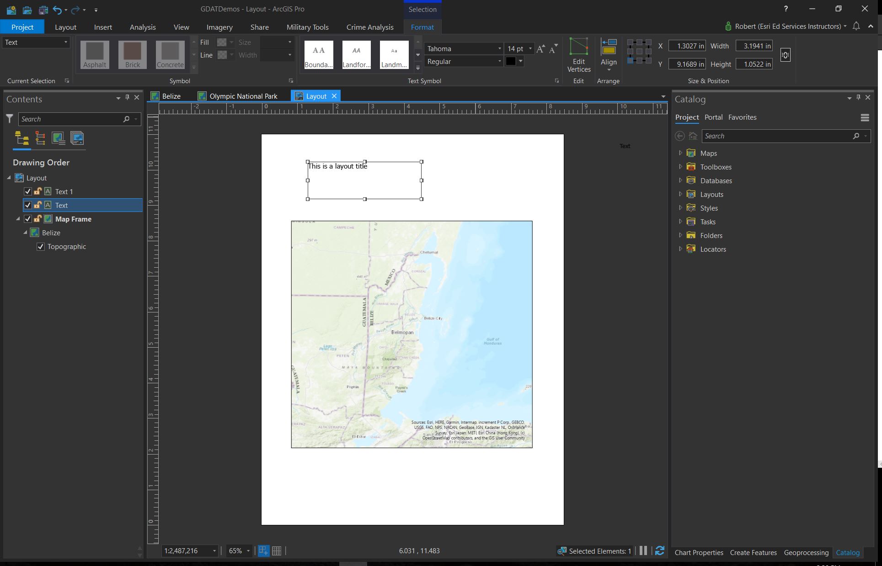Screen dimensions: 882x566
Task: Click the black text color swatch
Action: tap(511, 61)
